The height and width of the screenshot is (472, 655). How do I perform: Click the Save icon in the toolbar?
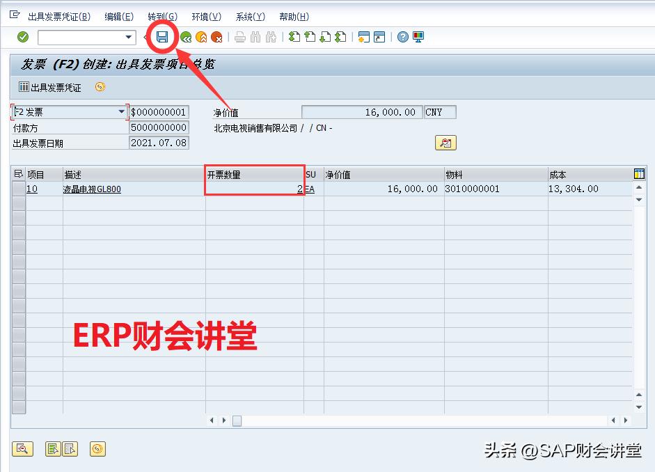point(162,36)
